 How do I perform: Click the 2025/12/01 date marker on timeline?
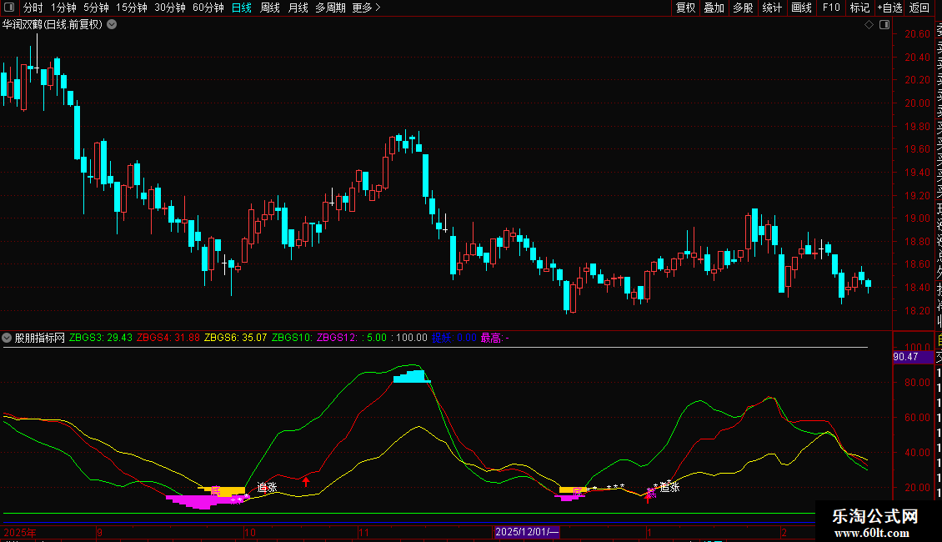(526, 532)
